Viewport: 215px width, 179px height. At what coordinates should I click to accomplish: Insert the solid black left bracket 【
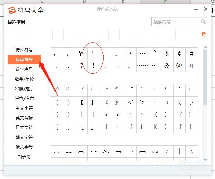click(82, 102)
